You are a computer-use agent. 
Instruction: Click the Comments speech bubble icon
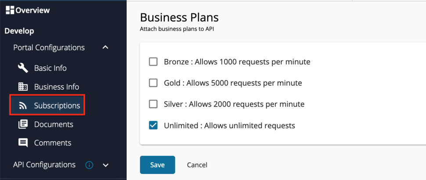pyautogui.click(x=23, y=143)
